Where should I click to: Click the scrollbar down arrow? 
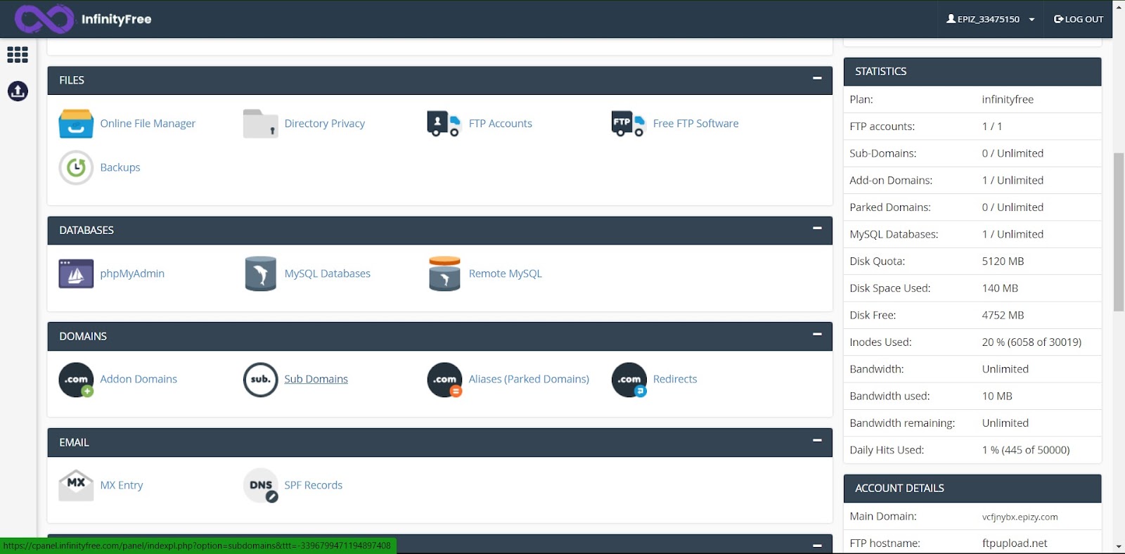[1119, 546]
